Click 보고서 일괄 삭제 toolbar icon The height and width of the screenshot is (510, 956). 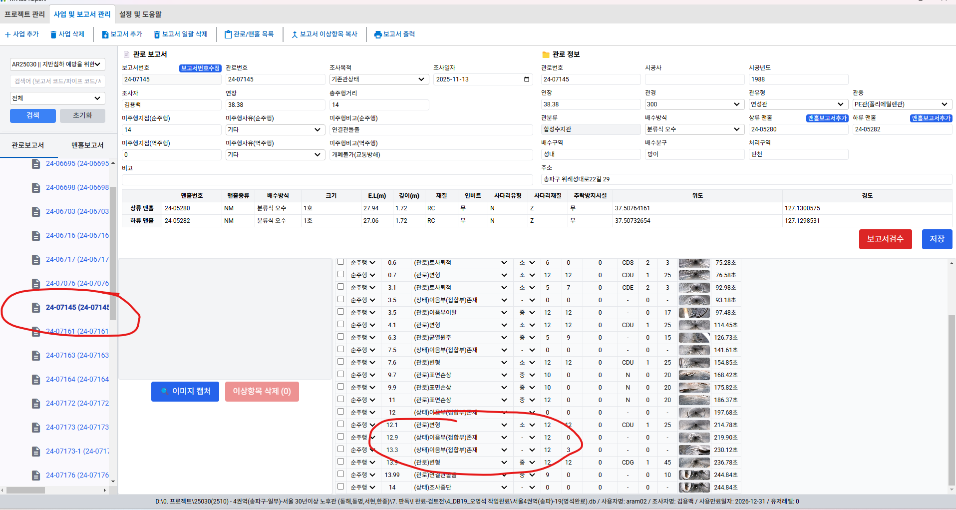(157, 34)
